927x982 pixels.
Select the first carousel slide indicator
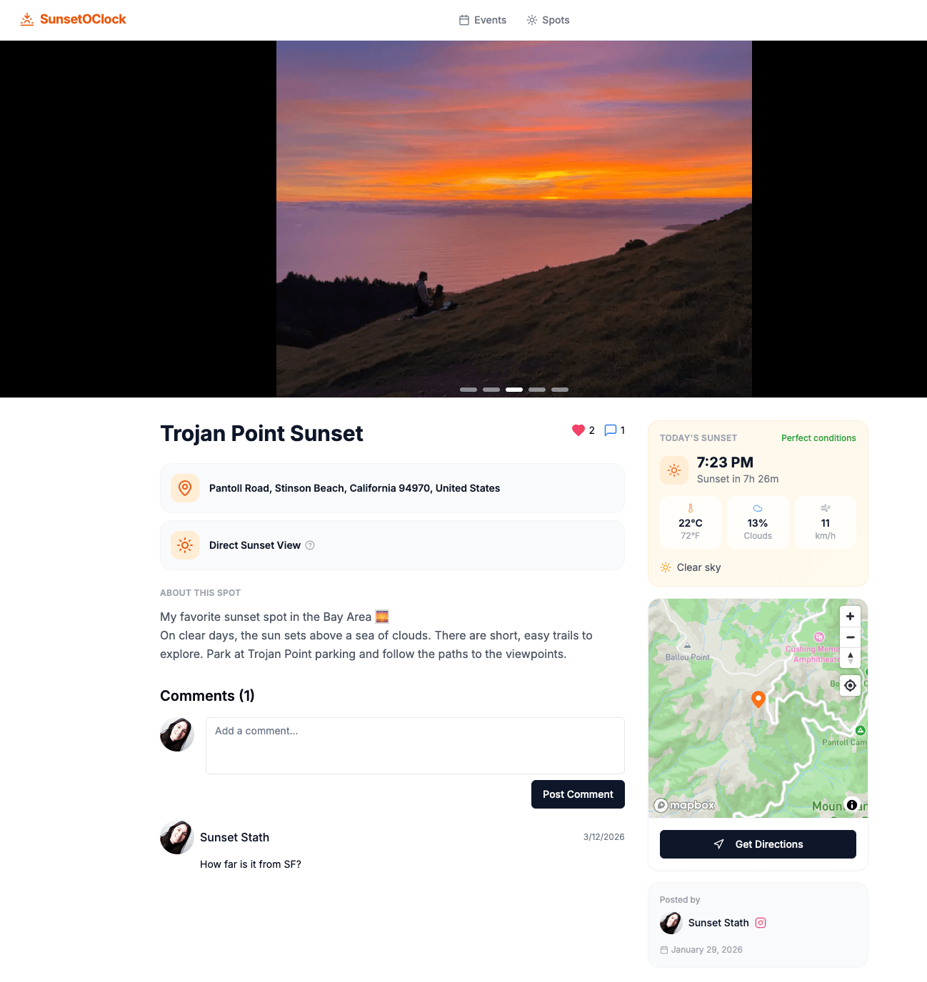(x=468, y=390)
